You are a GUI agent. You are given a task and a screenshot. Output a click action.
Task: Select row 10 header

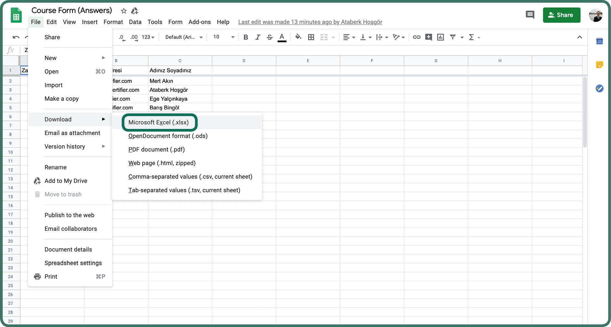click(x=11, y=152)
